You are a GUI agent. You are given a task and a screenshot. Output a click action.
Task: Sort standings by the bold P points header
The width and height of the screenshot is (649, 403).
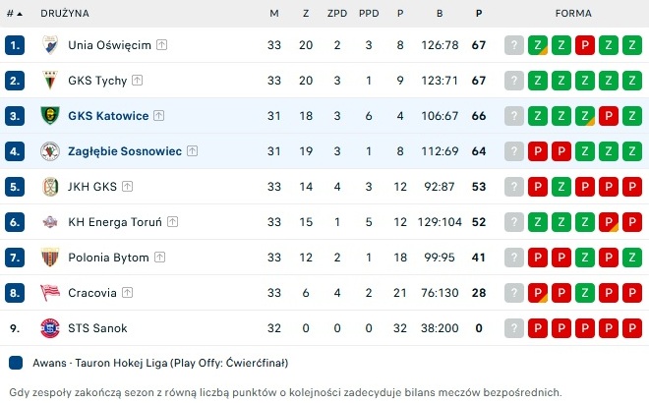click(x=479, y=13)
